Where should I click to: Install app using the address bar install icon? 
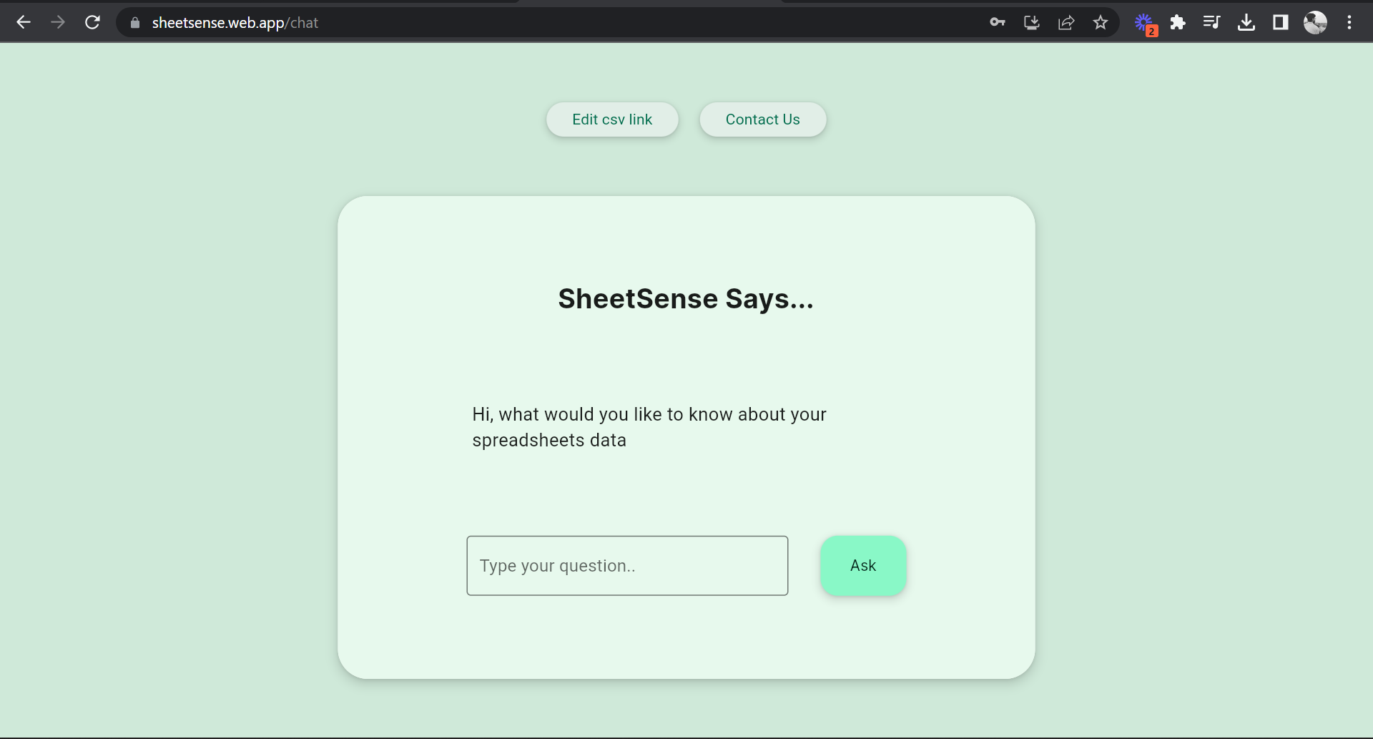[1032, 22]
